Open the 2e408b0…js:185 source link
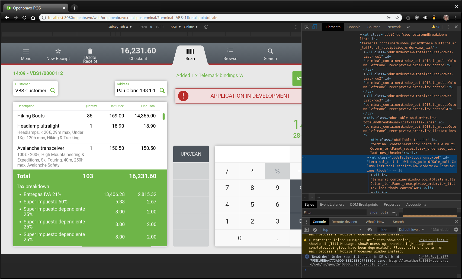Viewport: 462px width, 279px height. click(x=433, y=240)
